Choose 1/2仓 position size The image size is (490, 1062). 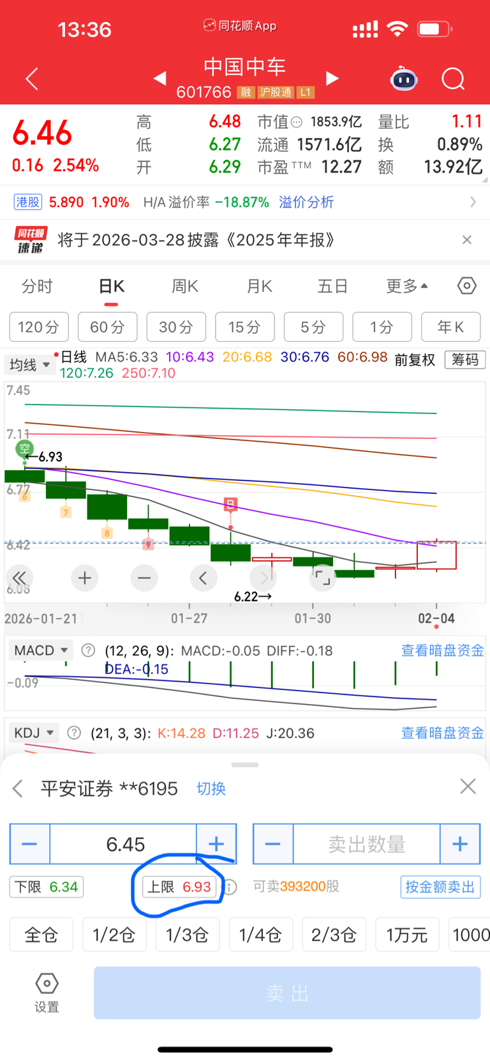click(x=114, y=935)
